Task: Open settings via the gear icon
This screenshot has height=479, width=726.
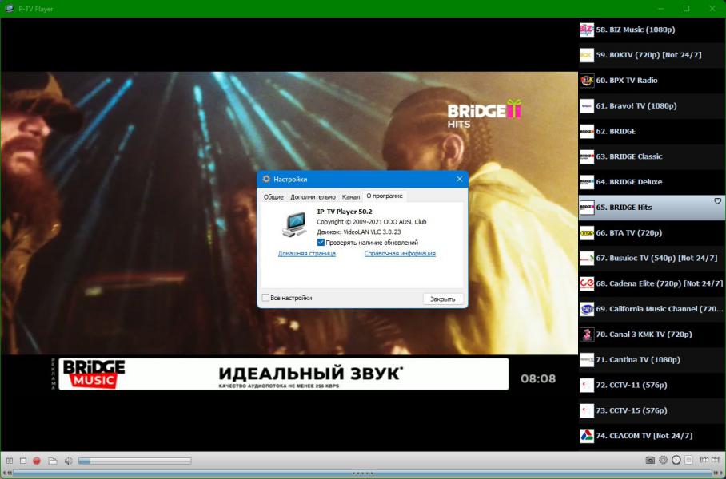Action: pyautogui.click(x=663, y=460)
